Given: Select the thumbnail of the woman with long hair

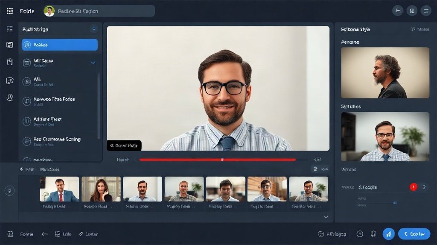Looking at the screenshot, I should coord(101,189).
